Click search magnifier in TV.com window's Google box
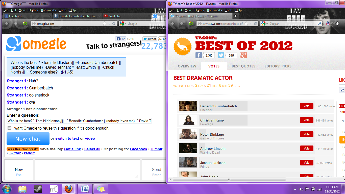The width and height of the screenshot is (345, 194). [319, 23]
